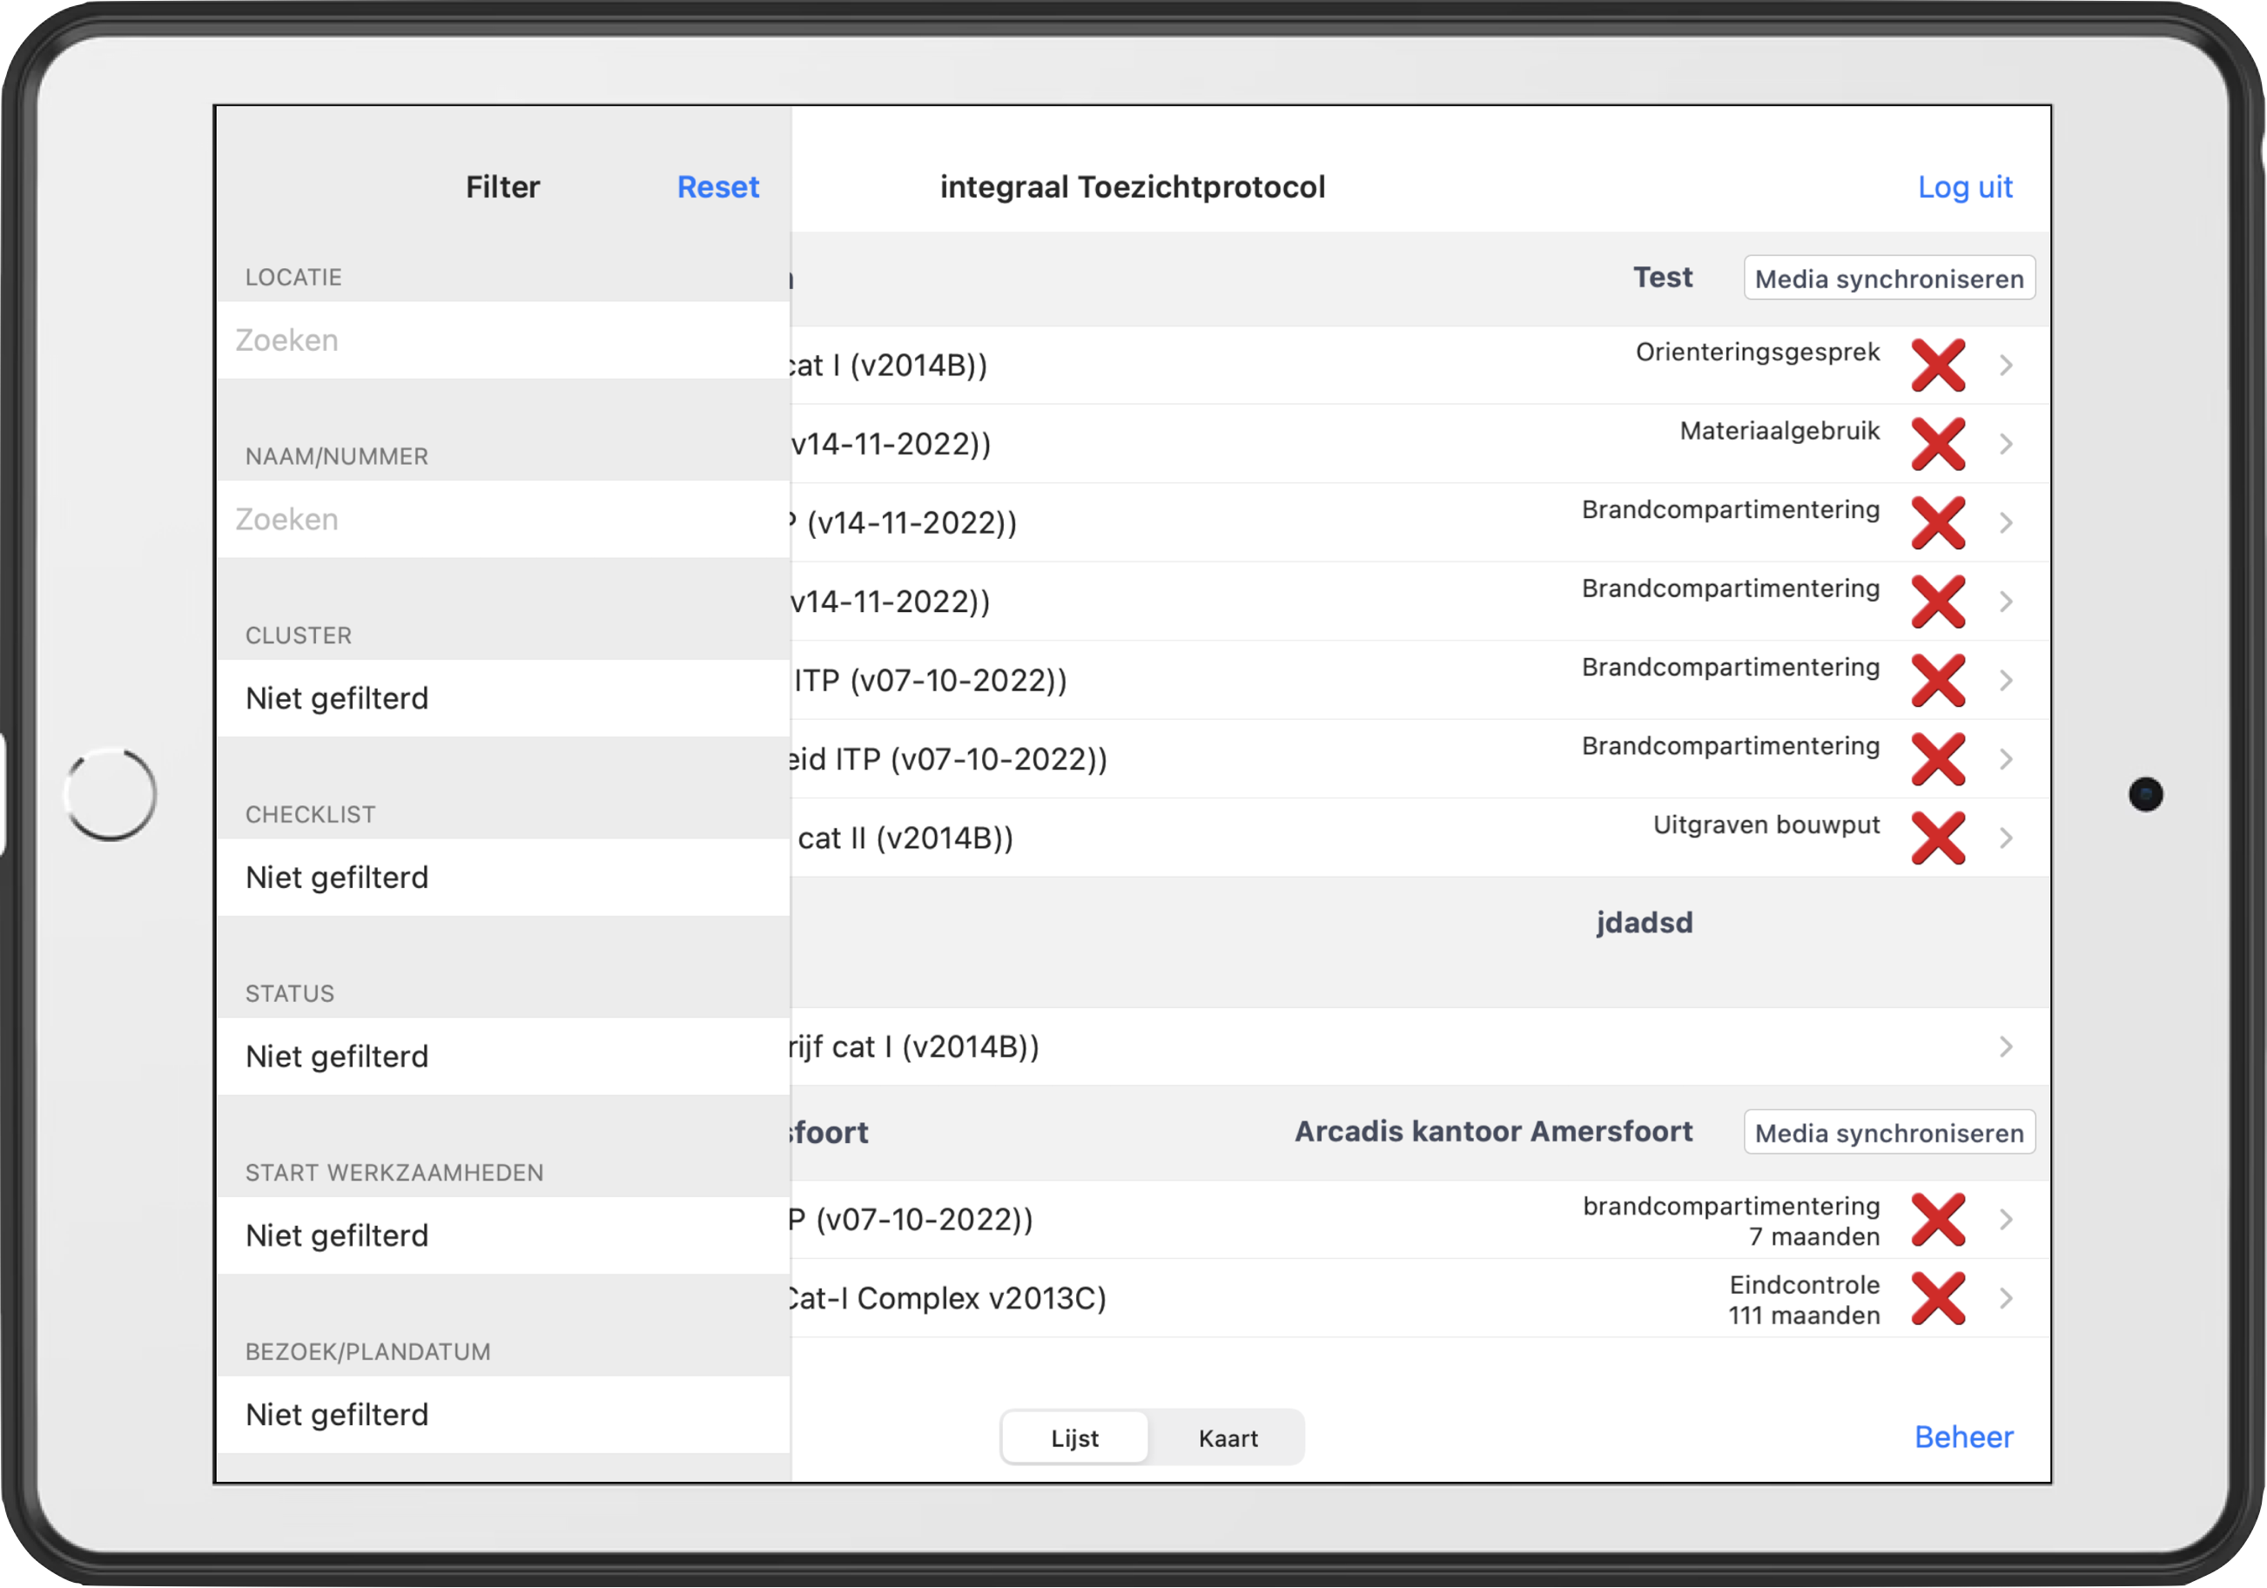Open chevron on Cat-I Complex v2013C row
2267x1588 pixels.
[x=2005, y=1299]
